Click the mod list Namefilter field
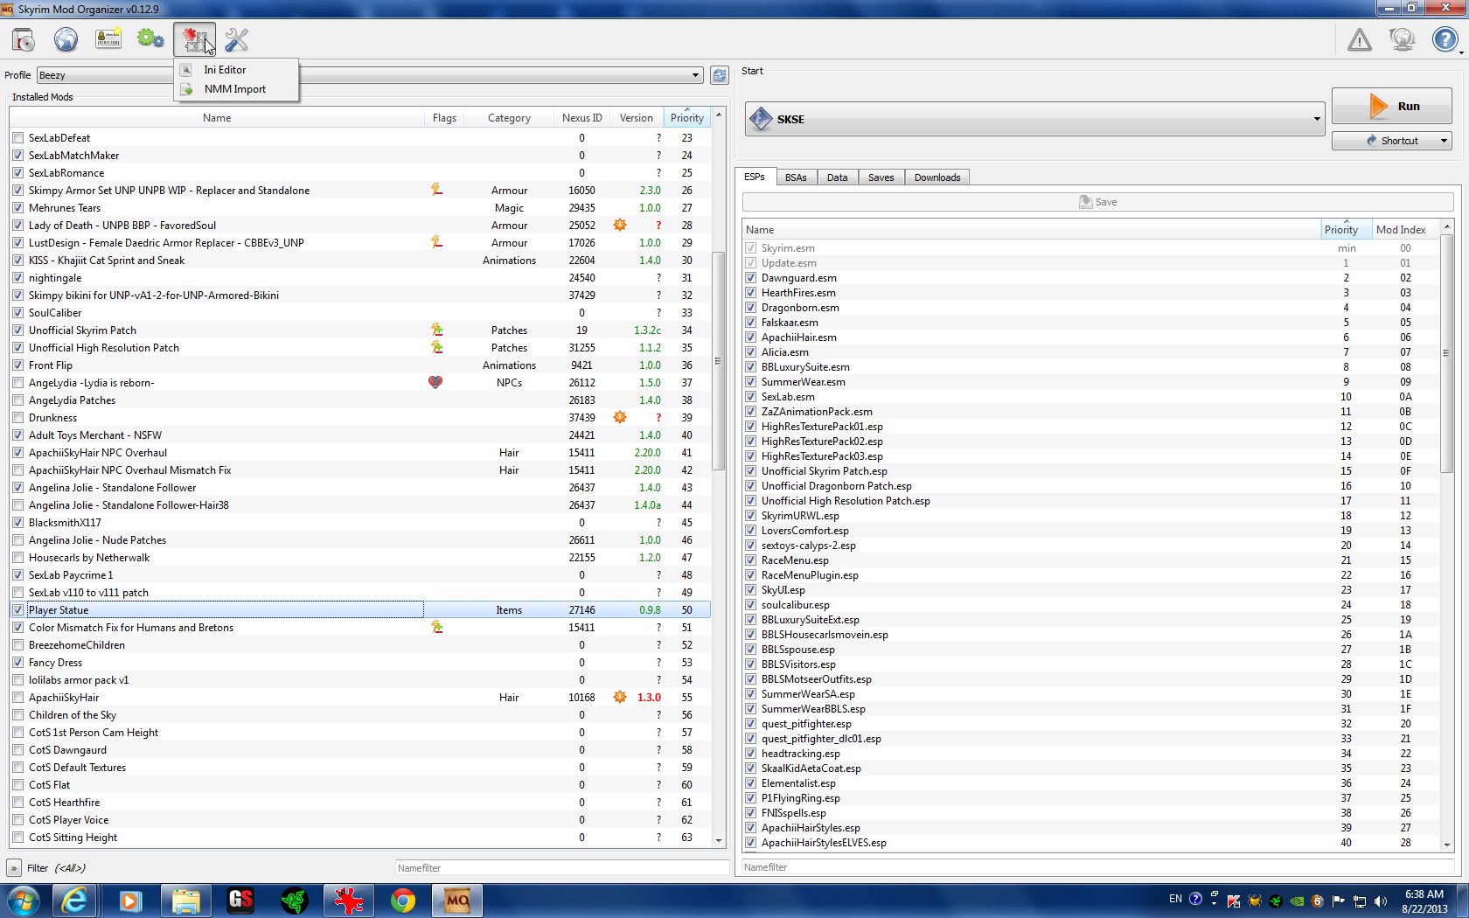The image size is (1469, 918). tap(560, 868)
